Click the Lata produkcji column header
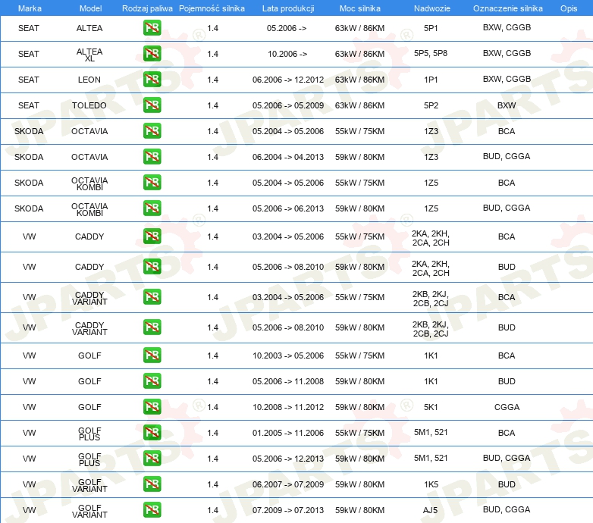Viewport: 593px width, 523px height. [288, 8]
